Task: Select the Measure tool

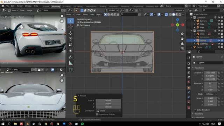Action: click(x=70, y=63)
